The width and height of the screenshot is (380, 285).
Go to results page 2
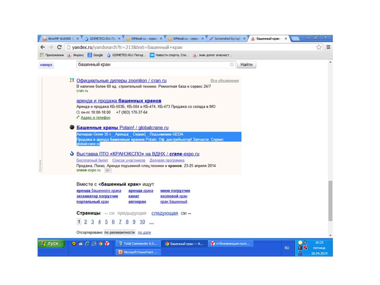[x=85, y=222]
